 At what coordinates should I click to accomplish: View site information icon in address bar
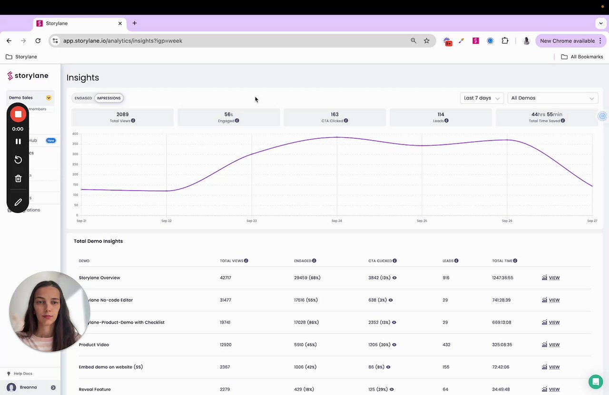pyautogui.click(x=55, y=41)
